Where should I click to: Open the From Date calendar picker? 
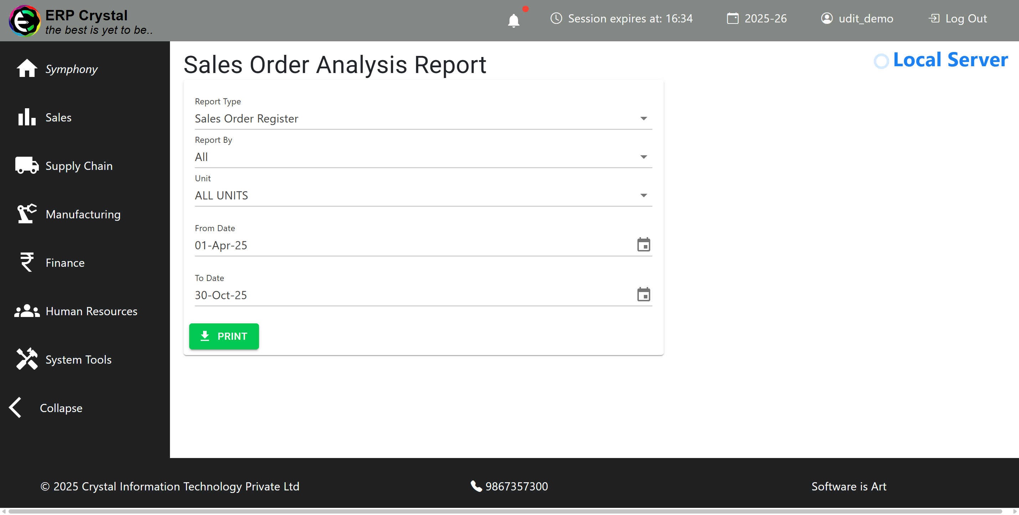pyautogui.click(x=643, y=245)
